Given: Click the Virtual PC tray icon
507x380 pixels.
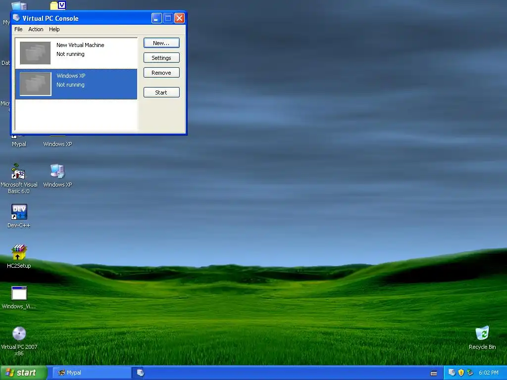Looking at the screenshot, I should (452, 373).
